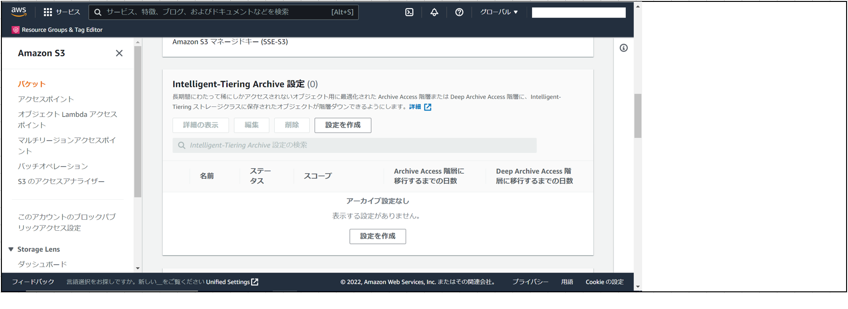Click the sidebar scrollbar thumb
Viewport: 848px width, 309px height.
[x=138, y=122]
